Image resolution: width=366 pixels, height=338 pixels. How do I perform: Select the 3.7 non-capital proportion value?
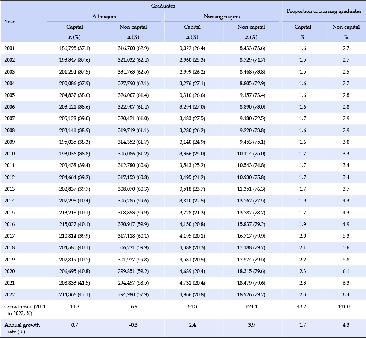pos(346,189)
